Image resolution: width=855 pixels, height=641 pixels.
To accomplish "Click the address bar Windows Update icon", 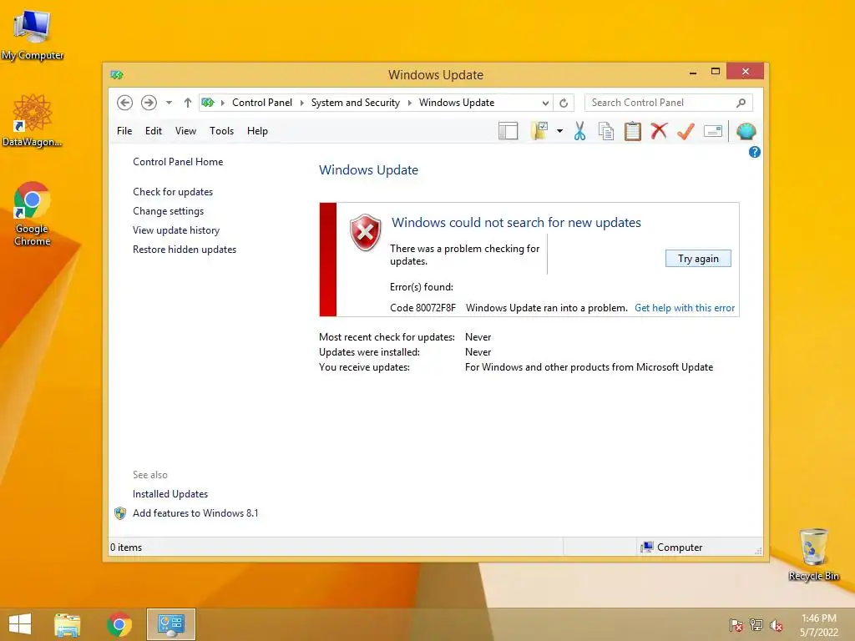I will [x=208, y=103].
